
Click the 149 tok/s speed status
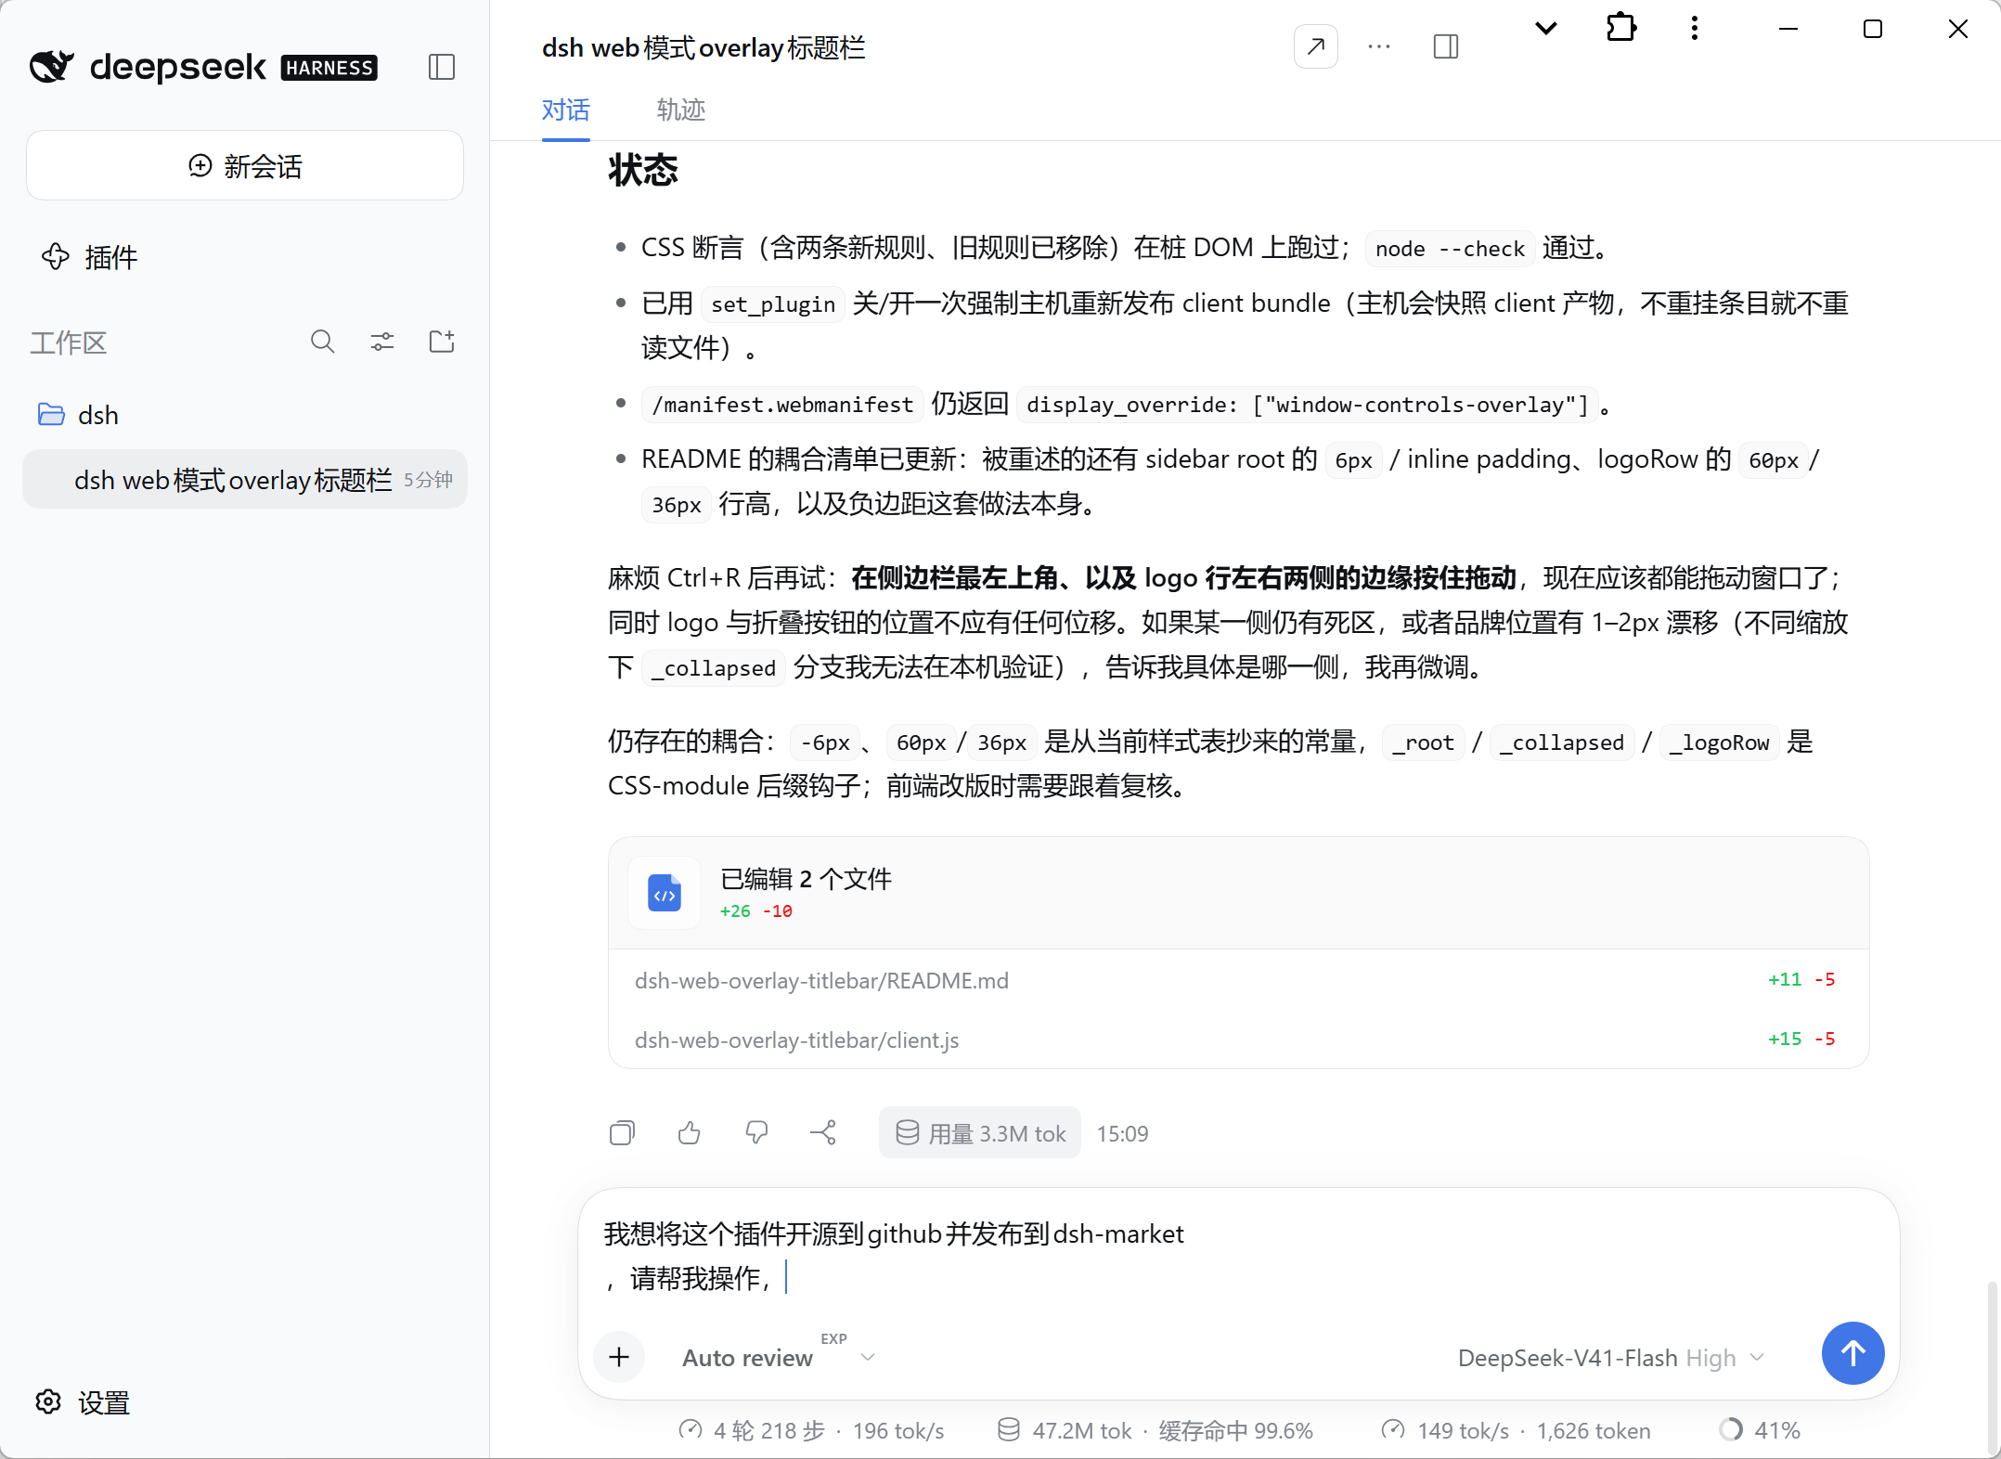[1516, 1430]
